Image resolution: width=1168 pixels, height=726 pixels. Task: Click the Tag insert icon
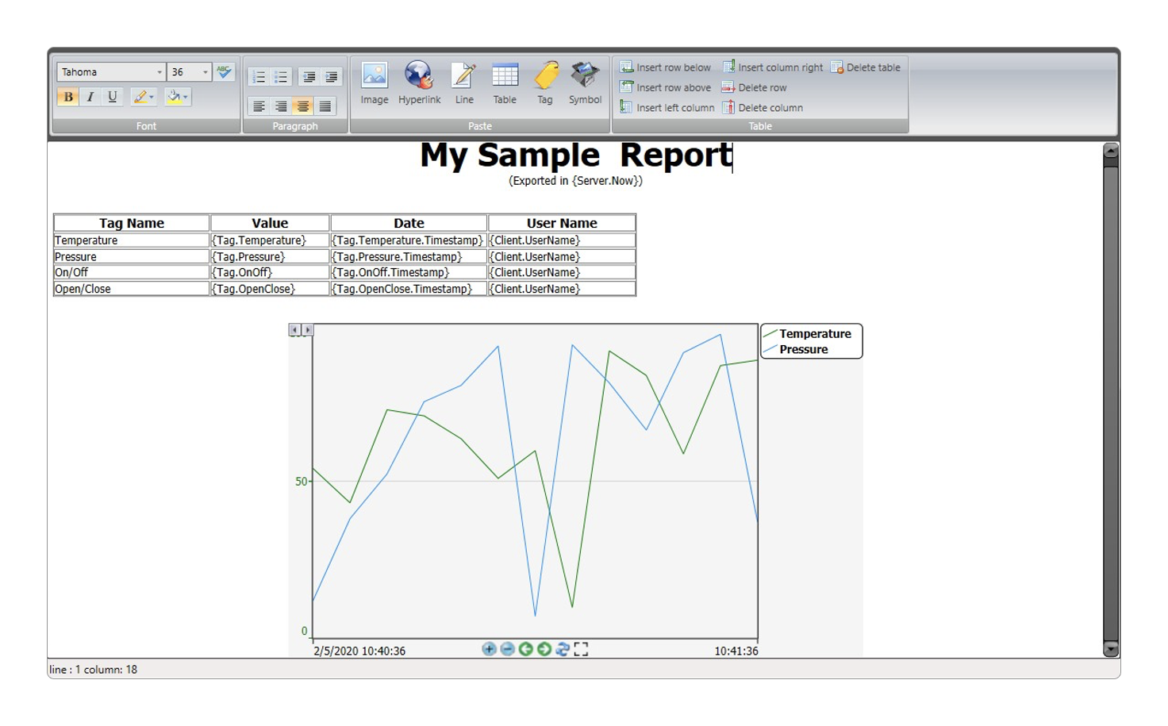coord(544,83)
